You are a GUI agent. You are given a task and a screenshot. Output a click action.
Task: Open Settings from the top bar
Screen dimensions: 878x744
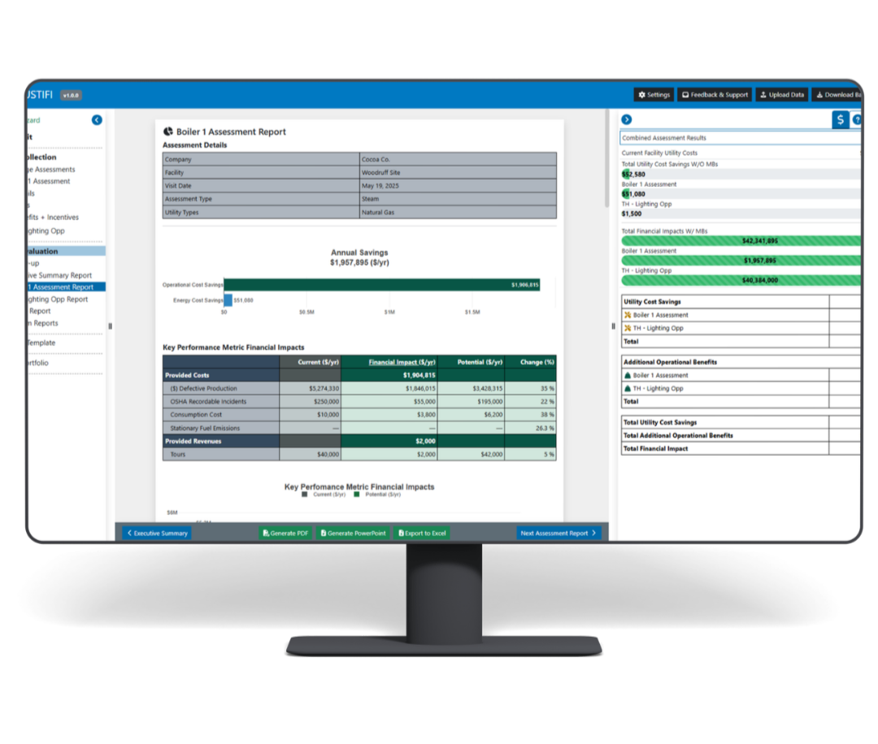(x=654, y=95)
